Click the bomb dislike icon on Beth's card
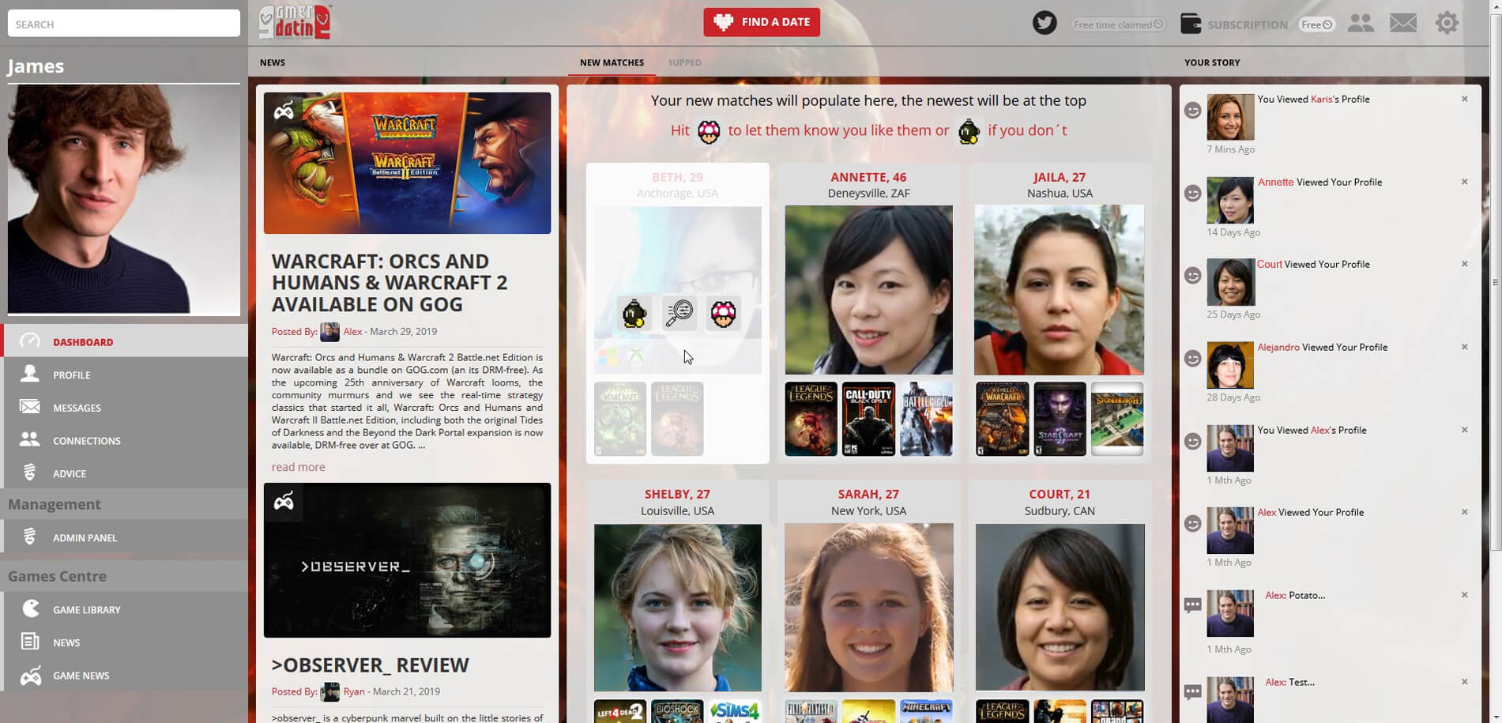This screenshot has height=723, width=1502. coord(634,314)
